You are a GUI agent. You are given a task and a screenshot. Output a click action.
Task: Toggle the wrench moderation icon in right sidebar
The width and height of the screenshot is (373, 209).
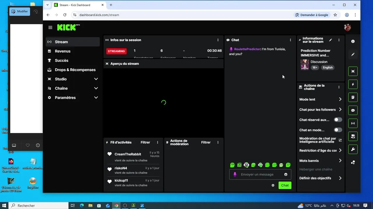(353, 149)
